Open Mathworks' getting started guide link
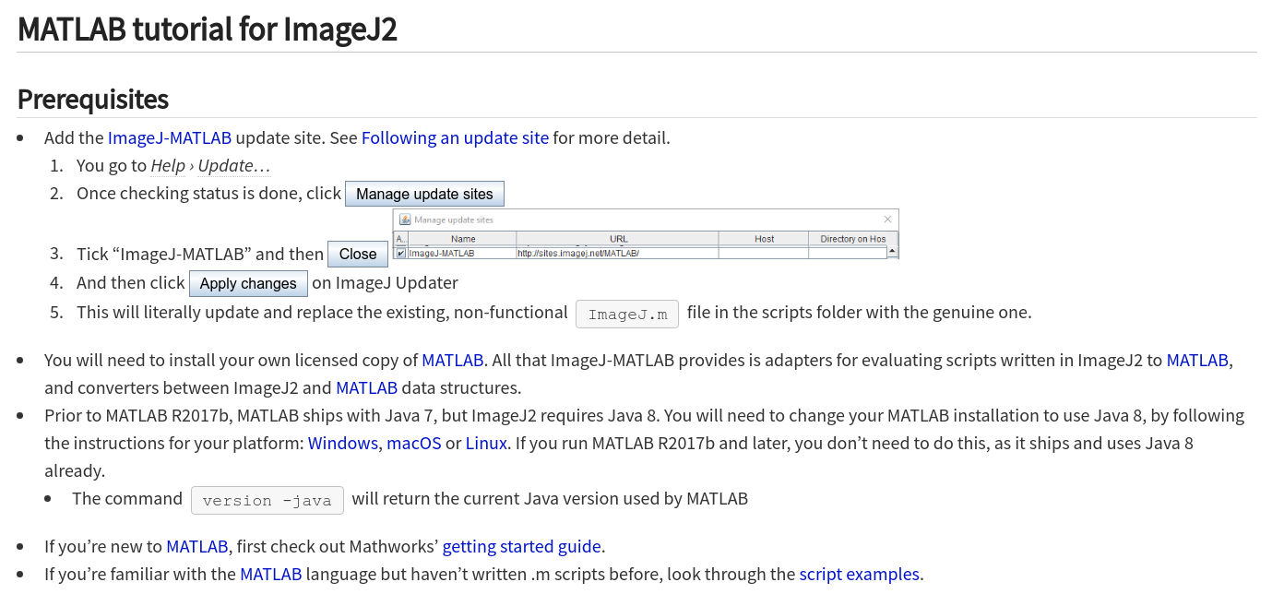The image size is (1284, 606). click(x=521, y=546)
